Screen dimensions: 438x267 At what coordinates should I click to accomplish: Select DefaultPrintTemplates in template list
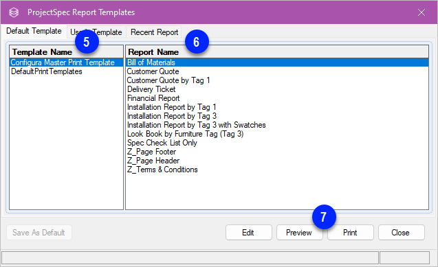point(66,71)
